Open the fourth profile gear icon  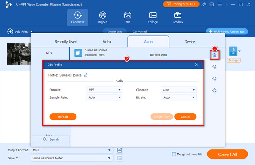tap(215, 91)
